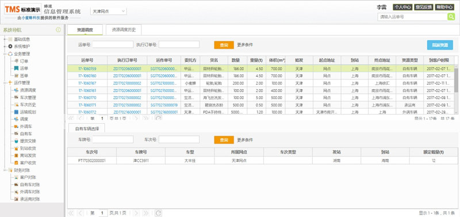Sort by the 重量(t) column header
This screenshot has height=217, width=460.
click(256, 60)
